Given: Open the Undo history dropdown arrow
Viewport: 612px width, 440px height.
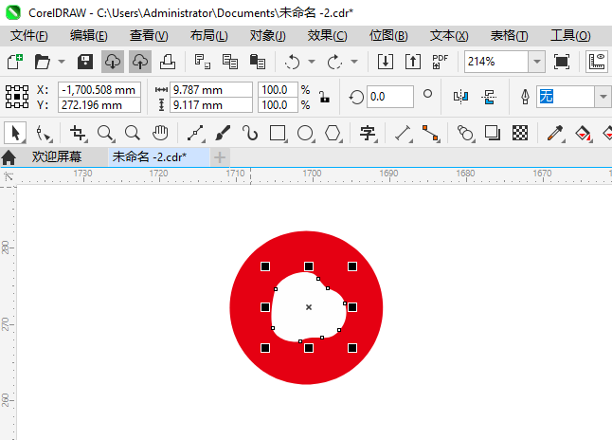Looking at the screenshot, I should click(312, 62).
